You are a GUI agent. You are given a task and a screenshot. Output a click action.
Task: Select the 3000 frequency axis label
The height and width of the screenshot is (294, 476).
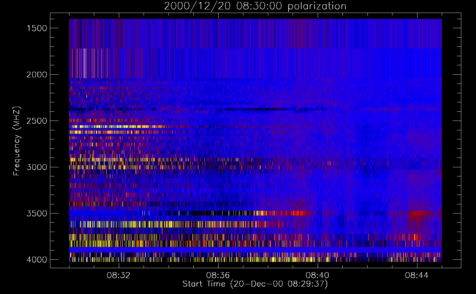tap(37, 167)
